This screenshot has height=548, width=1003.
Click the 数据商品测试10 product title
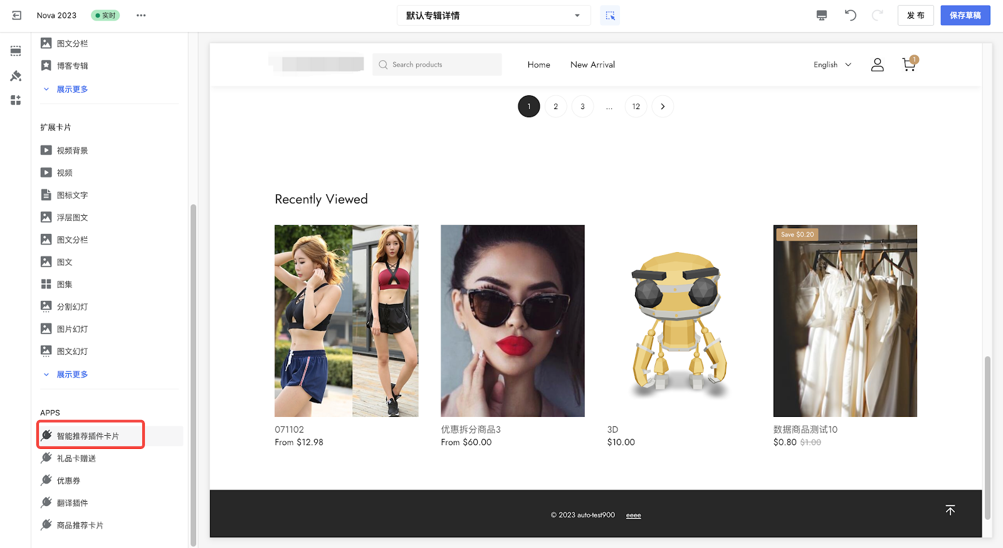[x=806, y=429]
